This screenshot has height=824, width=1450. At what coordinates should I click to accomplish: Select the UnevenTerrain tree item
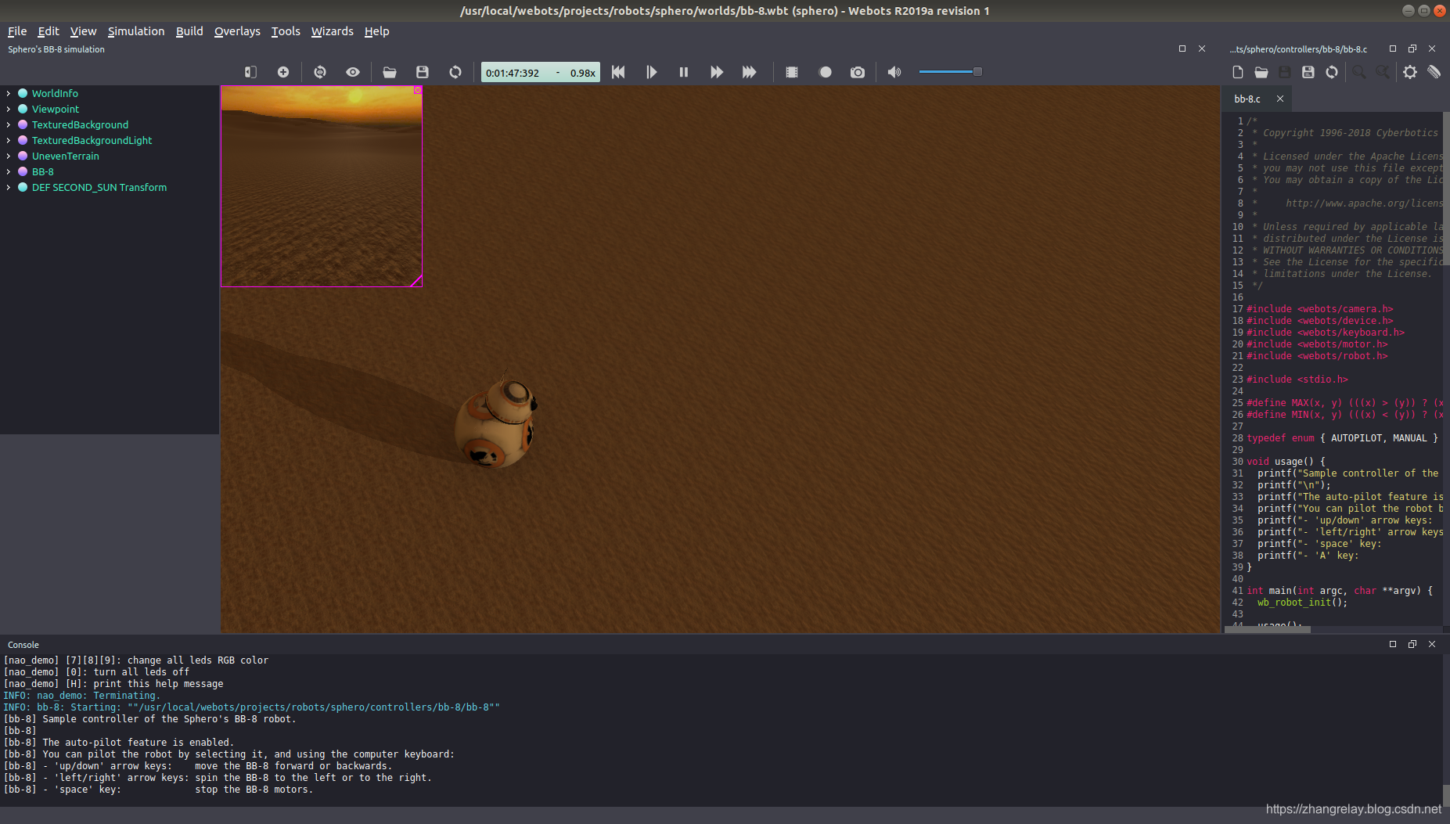click(66, 156)
